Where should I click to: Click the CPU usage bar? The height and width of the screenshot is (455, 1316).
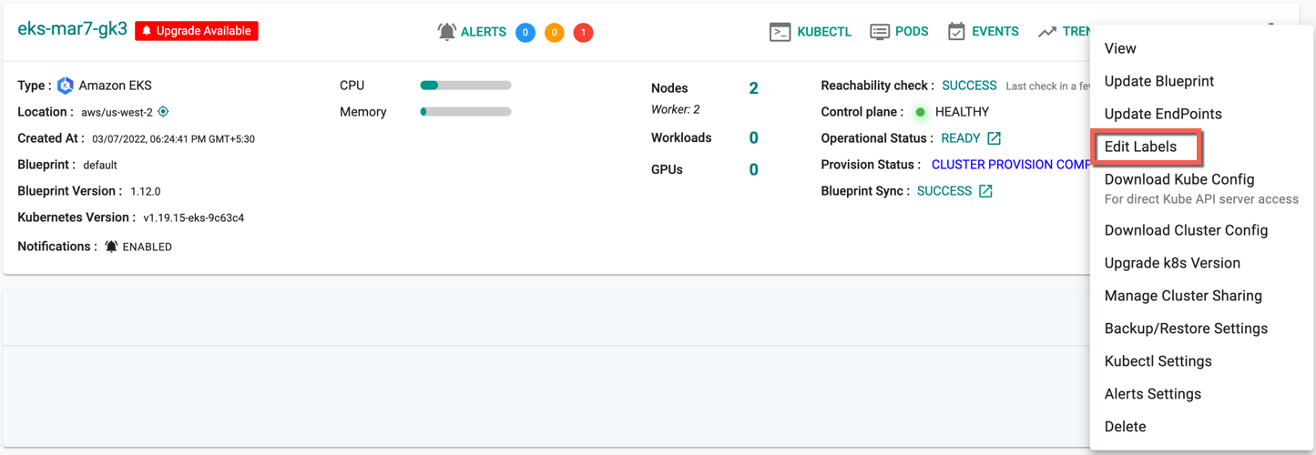tap(465, 86)
